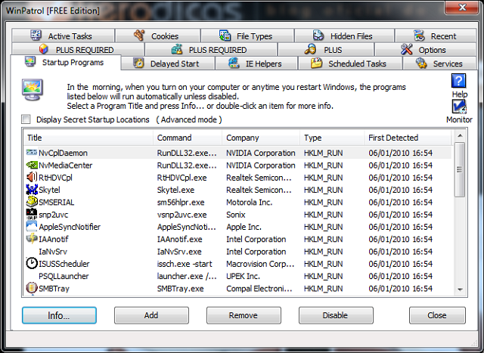Sort list by First Detected column header
Viewport: 484px width, 353px height.
408,138
